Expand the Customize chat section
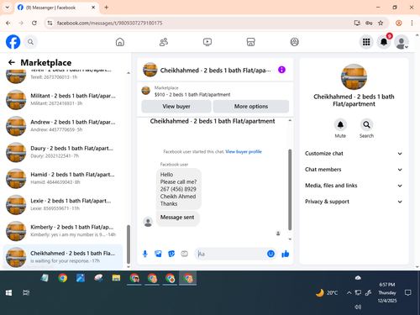The image size is (420, 315). 354,154
